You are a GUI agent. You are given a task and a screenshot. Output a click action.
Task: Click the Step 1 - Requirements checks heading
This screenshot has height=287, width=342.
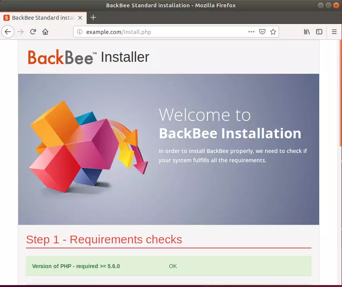coord(104,239)
